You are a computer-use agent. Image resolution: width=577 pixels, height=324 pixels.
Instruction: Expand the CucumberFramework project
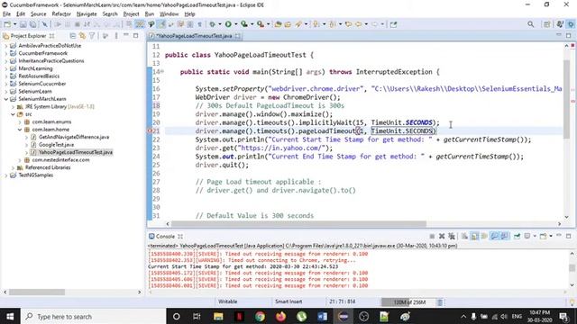[6, 53]
